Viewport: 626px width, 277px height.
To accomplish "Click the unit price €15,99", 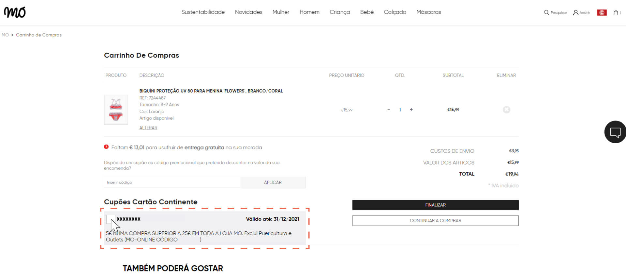I will pyautogui.click(x=347, y=110).
